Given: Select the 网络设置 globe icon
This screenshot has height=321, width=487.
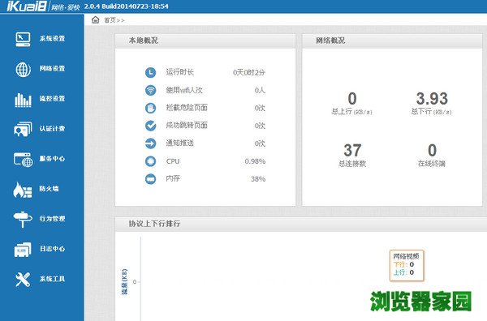Looking at the screenshot, I should coord(23,69).
